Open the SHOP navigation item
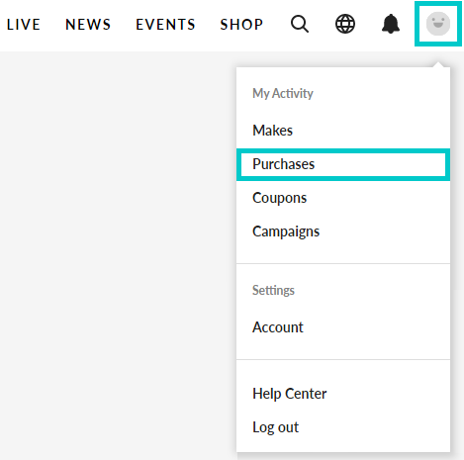Image resolution: width=464 pixels, height=460 pixels. click(x=241, y=25)
